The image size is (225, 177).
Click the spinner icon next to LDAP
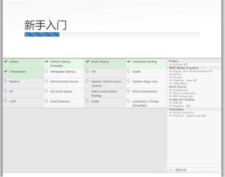[5, 101]
